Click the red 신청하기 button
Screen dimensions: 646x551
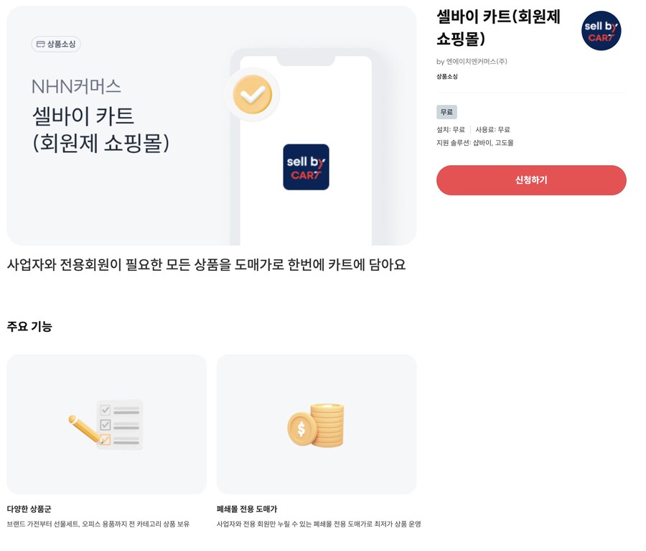tap(531, 180)
